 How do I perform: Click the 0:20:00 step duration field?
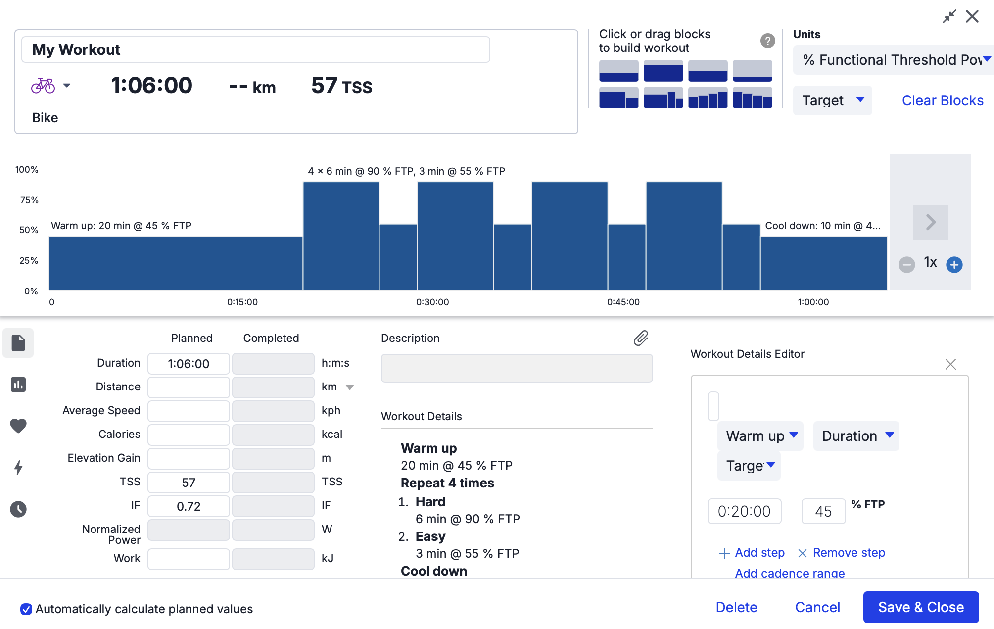pos(744,511)
